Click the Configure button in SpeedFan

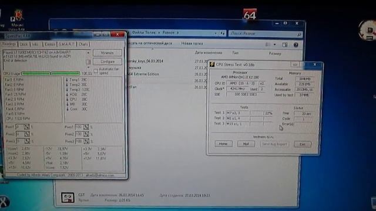click(107, 62)
